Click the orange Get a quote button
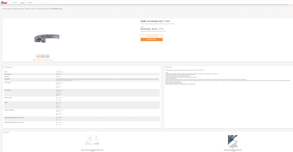 [x=152, y=40]
